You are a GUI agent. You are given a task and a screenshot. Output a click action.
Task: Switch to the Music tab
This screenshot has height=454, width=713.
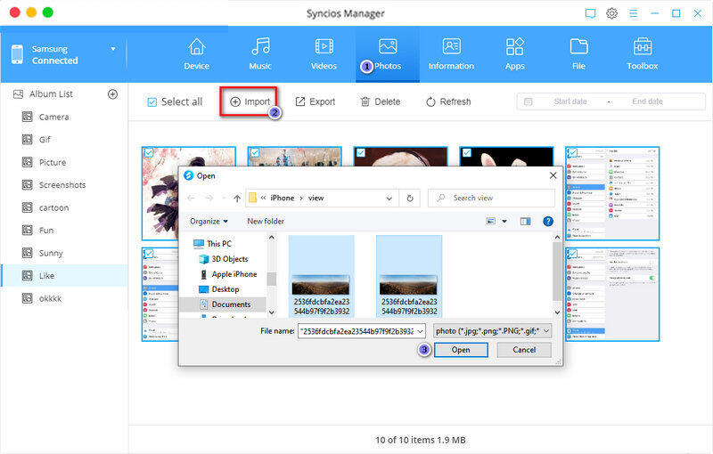[x=260, y=53]
